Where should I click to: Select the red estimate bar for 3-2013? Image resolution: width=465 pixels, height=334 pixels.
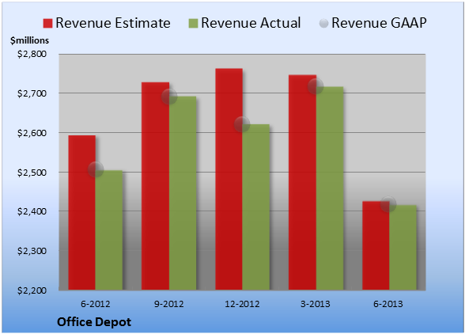(302, 182)
